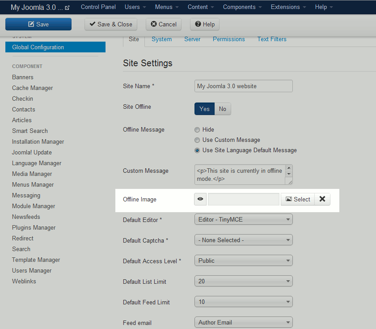This screenshot has width=376, height=329.
Task: Open the Default Feed Limit dropdown
Action: point(243,302)
